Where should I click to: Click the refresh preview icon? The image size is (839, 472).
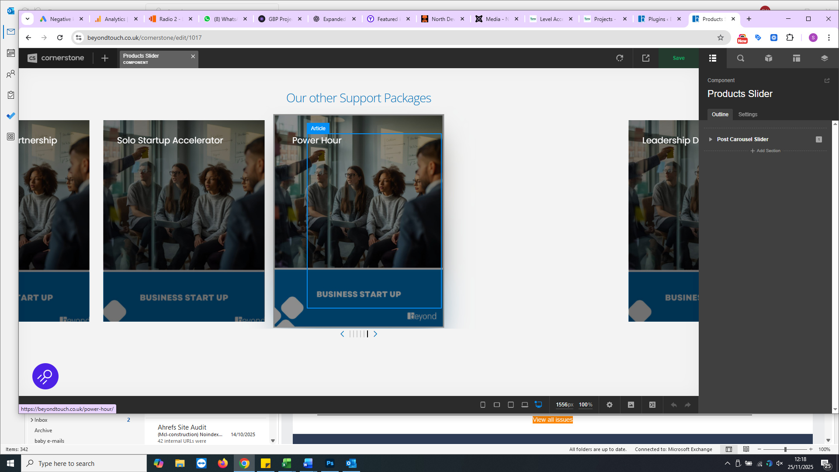tap(620, 58)
